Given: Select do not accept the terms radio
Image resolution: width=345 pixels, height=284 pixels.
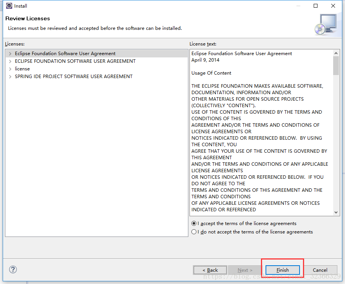Looking at the screenshot, I should (x=194, y=232).
